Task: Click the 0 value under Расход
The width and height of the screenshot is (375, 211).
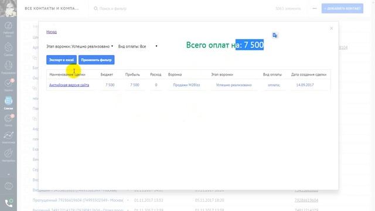Action: [156, 85]
